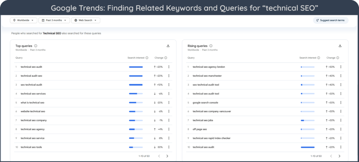
Task: Click search interest bar for what is technical seo
Action: pyautogui.click(x=136, y=102)
